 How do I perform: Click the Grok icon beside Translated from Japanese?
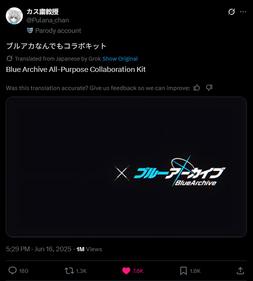pyautogui.click(x=9, y=59)
